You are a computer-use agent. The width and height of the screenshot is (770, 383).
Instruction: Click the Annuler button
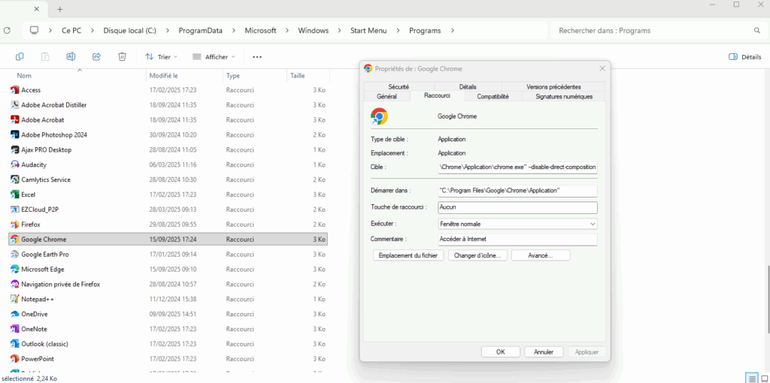point(544,352)
